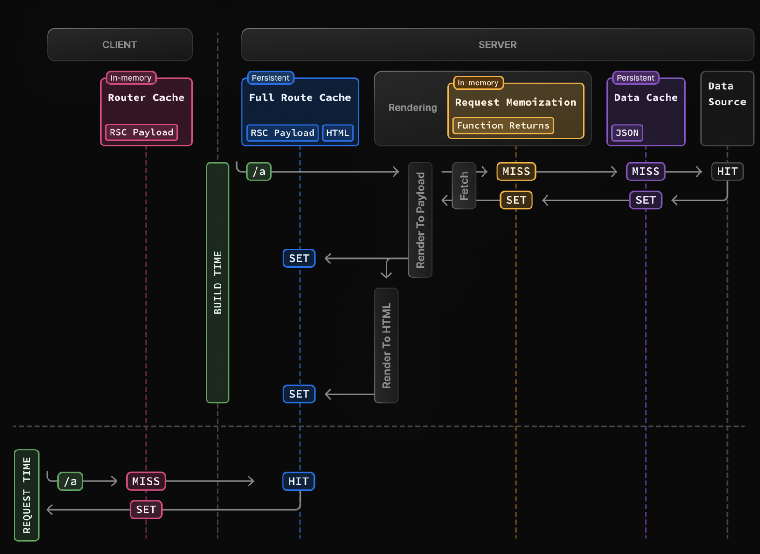The height and width of the screenshot is (554, 760).
Task: Click the orange In-memory label on Request Memoization
Action: pyautogui.click(x=478, y=83)
